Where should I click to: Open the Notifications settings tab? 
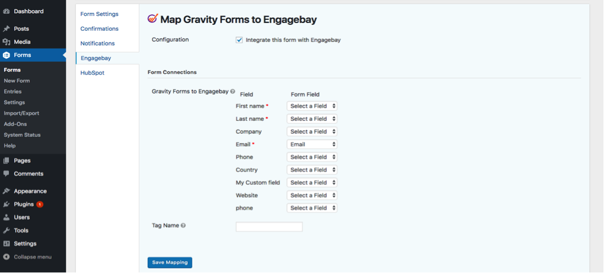tap(98, 43)
